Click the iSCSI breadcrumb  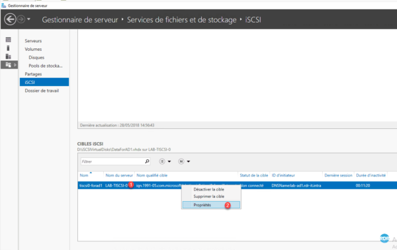(x=253, y=20)
